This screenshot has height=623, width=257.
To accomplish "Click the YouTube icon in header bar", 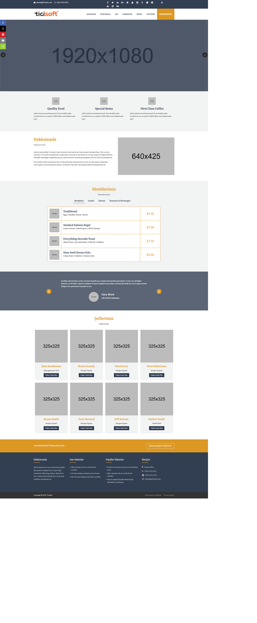I will (132, 2).
